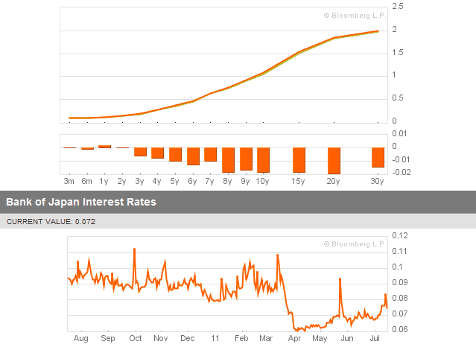Click the October rate spike peak on the line chart
476x347 pixels.
[x=134, y=249]
